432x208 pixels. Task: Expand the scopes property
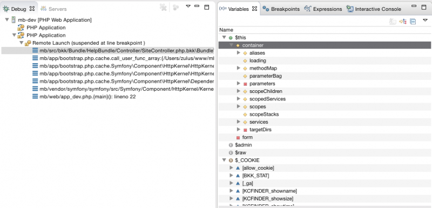point(239,106)
